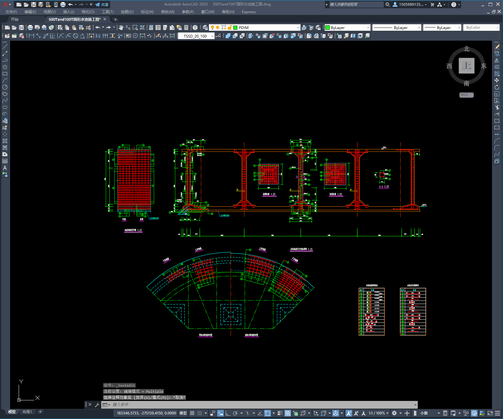The image size is (503, 419).
Task: Click the Help question mark in standard toolbar
Action: pyautogui.click(x=195, y=28)
